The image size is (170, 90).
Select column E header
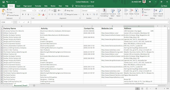[139, 26]
